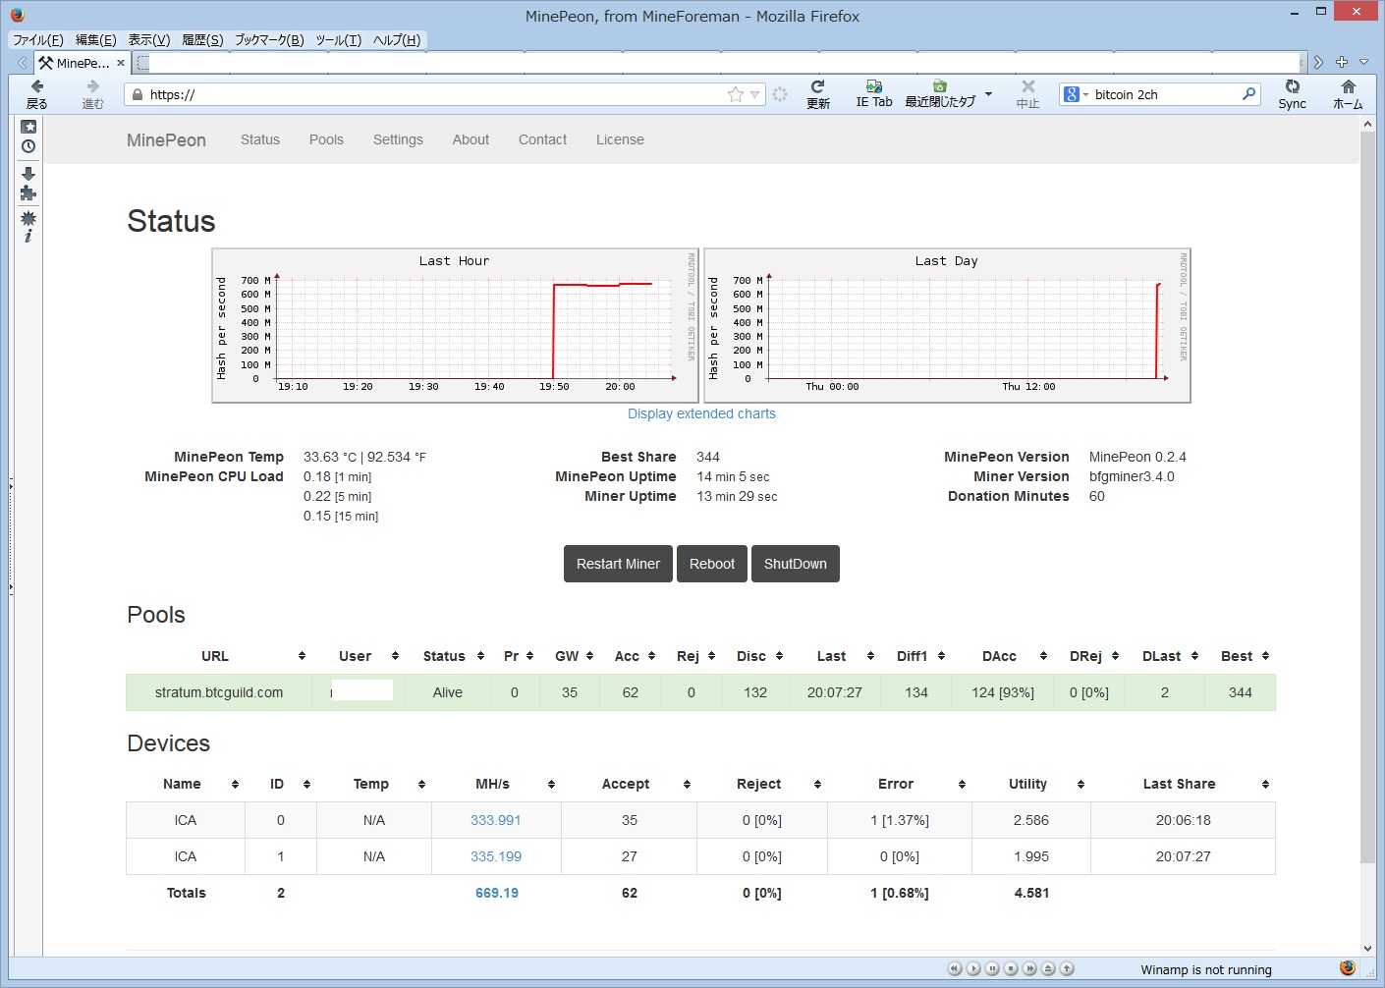Reload the page using the 更新 button

pos(818,94)
